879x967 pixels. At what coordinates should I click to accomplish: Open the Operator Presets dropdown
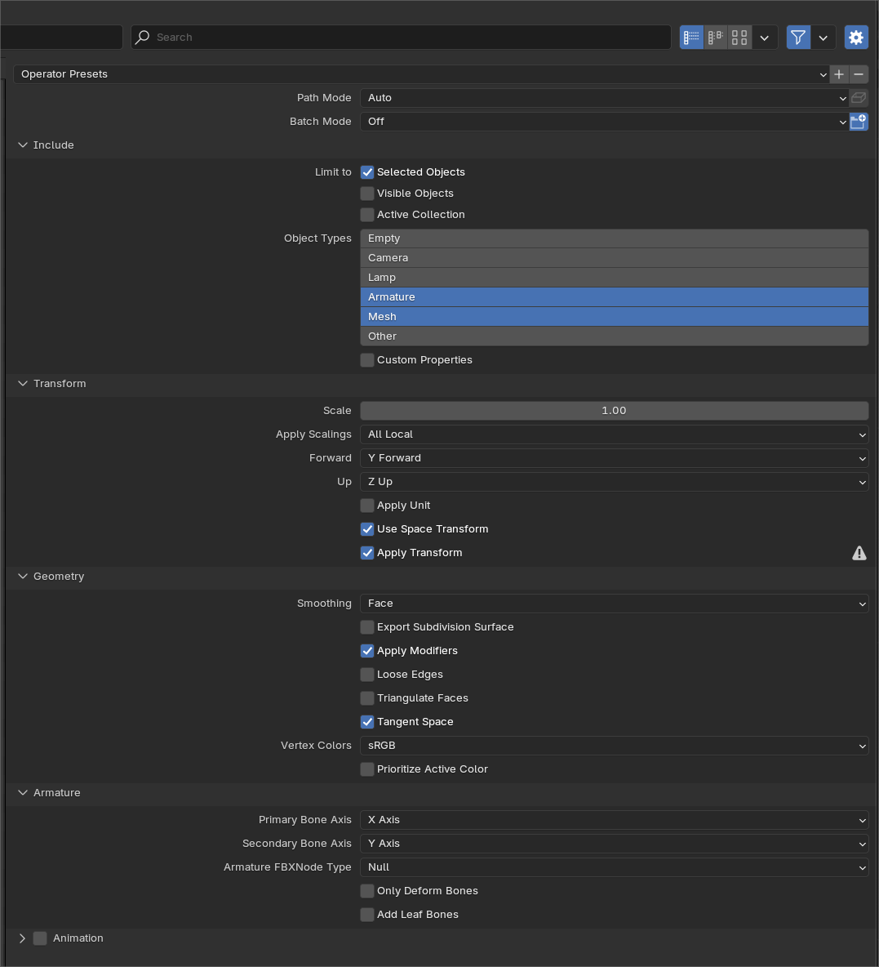click(x=422, y=74)
